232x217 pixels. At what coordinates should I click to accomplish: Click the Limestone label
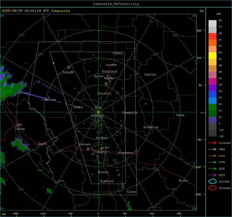(49, 100)
